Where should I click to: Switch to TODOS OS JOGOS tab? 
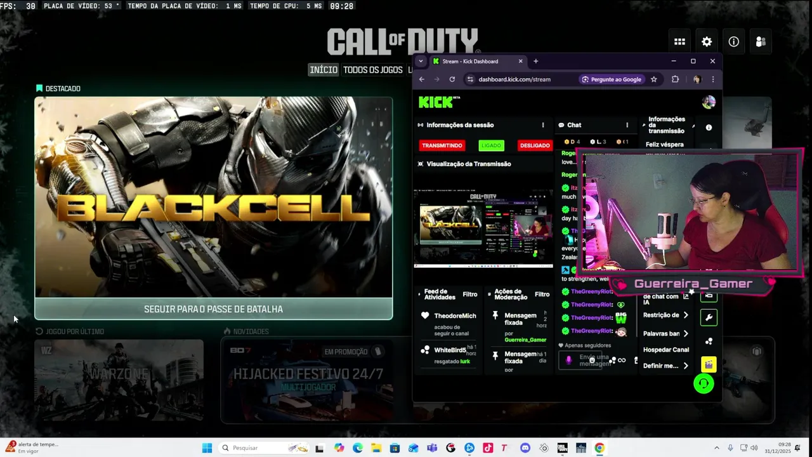(373, 70)
